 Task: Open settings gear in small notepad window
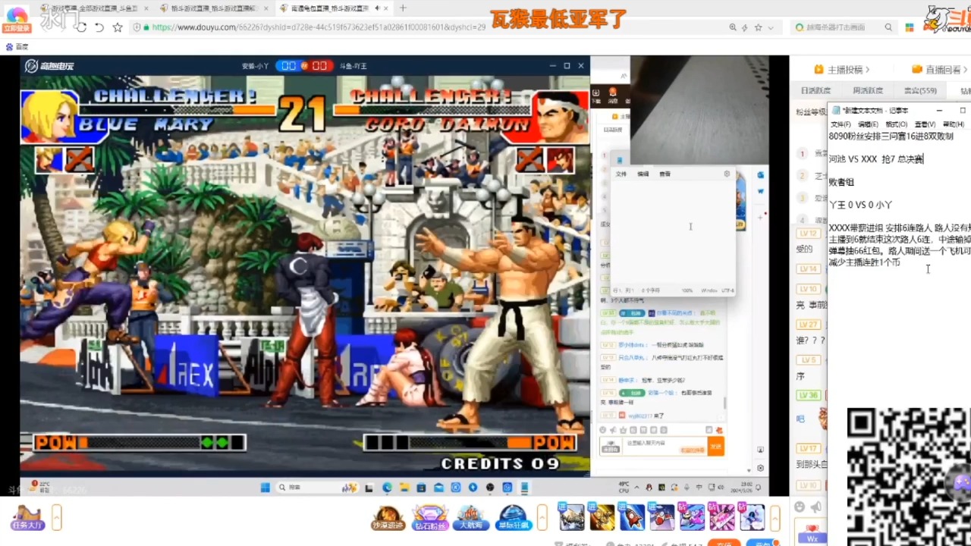(727, 174)
